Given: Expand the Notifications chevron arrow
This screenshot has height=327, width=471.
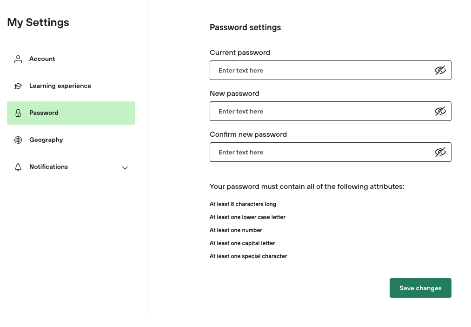Looking at the screenshot, I should 125,167.
